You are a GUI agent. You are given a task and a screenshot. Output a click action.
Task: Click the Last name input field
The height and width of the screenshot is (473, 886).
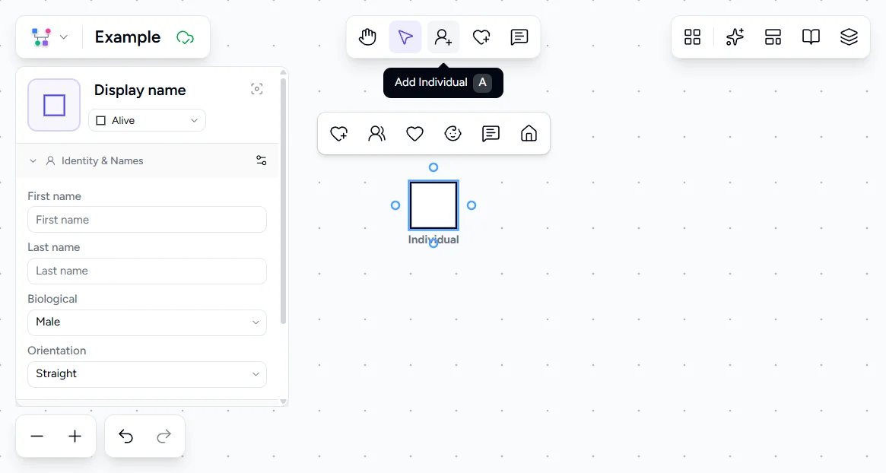(147, 271)
